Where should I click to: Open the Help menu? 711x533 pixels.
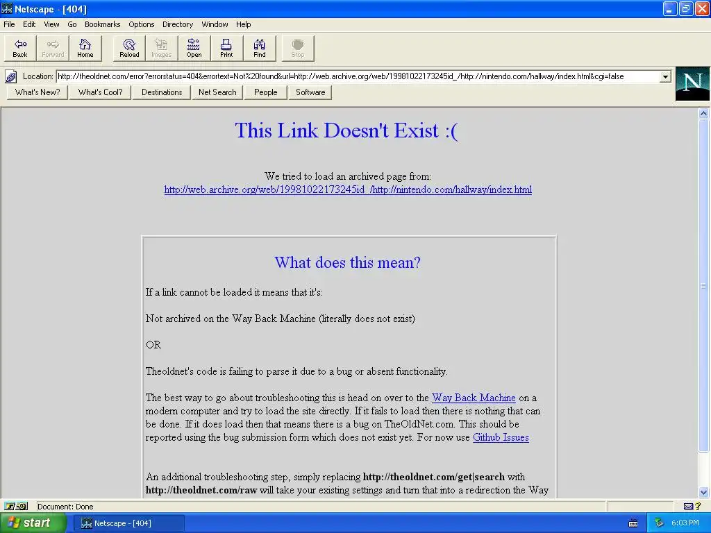[x=243, y=24]
